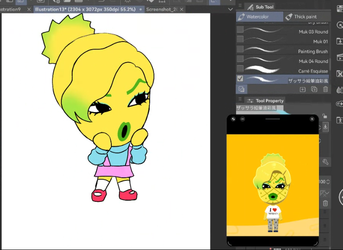Click the import sub tool material icon
Image resolution: width=343 pixels, height=250 pixels.
302,89
